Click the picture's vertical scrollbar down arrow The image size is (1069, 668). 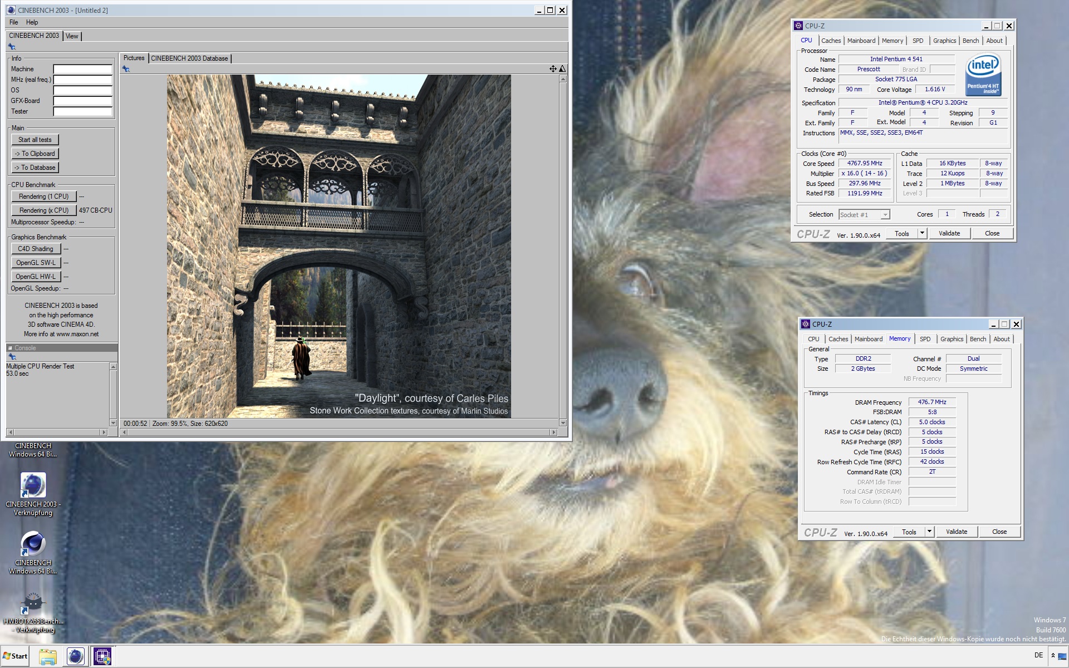point(563,423)
